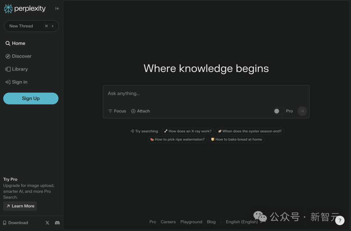Open the Careers footer link
The image size is (351, 231).
pos(168,222)
